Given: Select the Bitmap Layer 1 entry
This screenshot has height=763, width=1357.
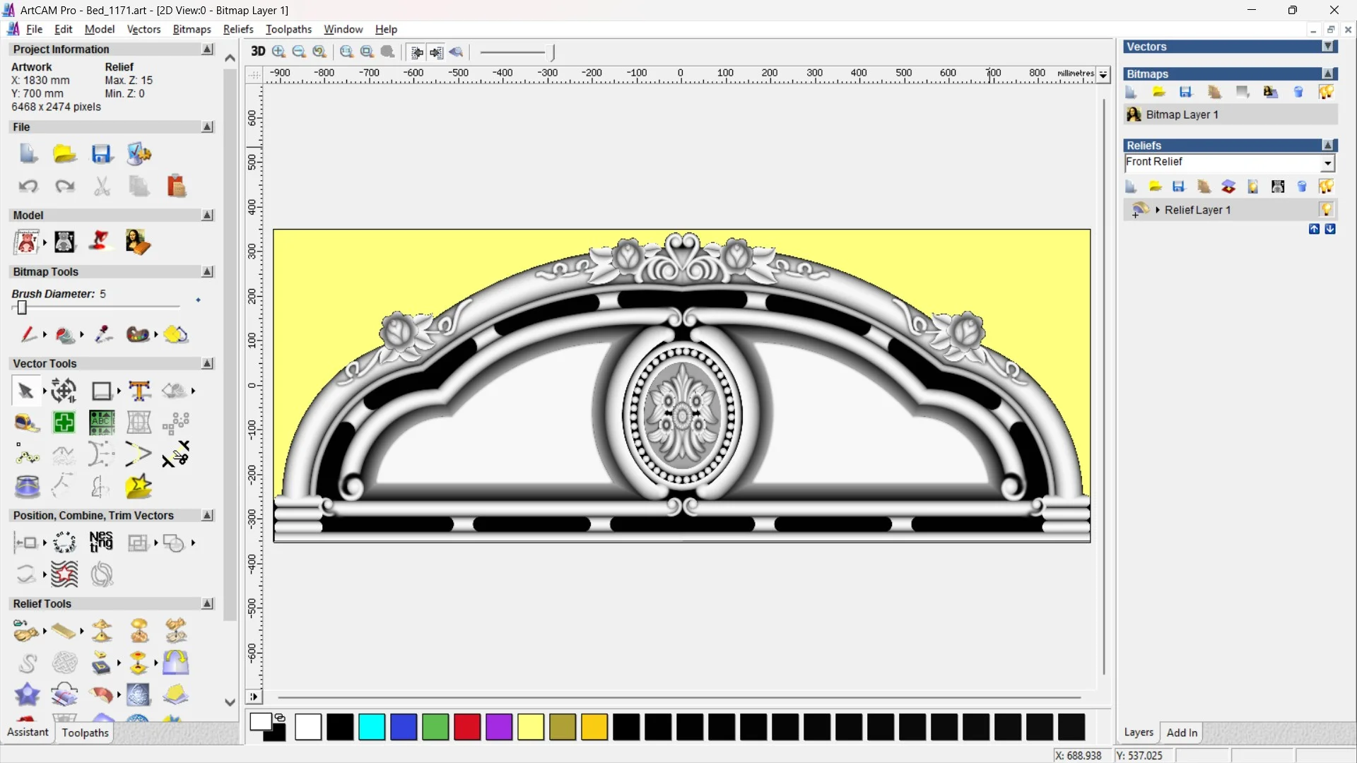Looking at the screenshot, I should coord(1182,114).
